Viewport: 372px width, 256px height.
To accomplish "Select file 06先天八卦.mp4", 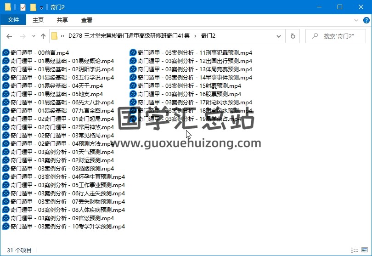I will (x=58, y=102).
